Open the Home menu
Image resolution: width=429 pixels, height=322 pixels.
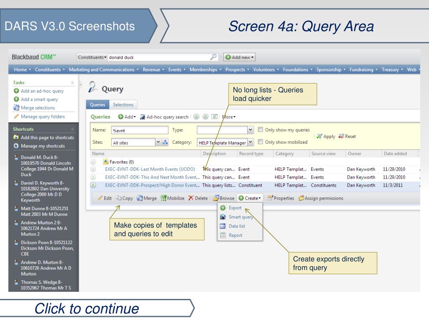(23, 70)
